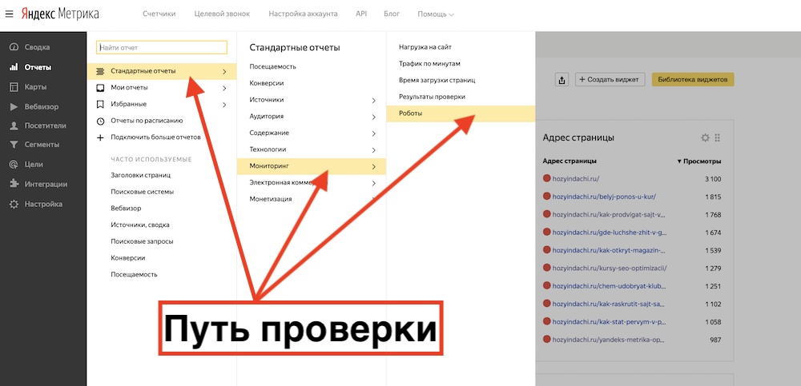Expand Стандартные отчеты chevron arrow
801x386 pixels.
[x=224, y=71]
